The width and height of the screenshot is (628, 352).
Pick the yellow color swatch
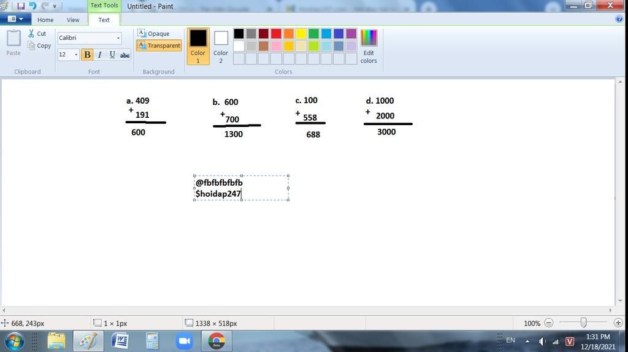tap(301, 34)
